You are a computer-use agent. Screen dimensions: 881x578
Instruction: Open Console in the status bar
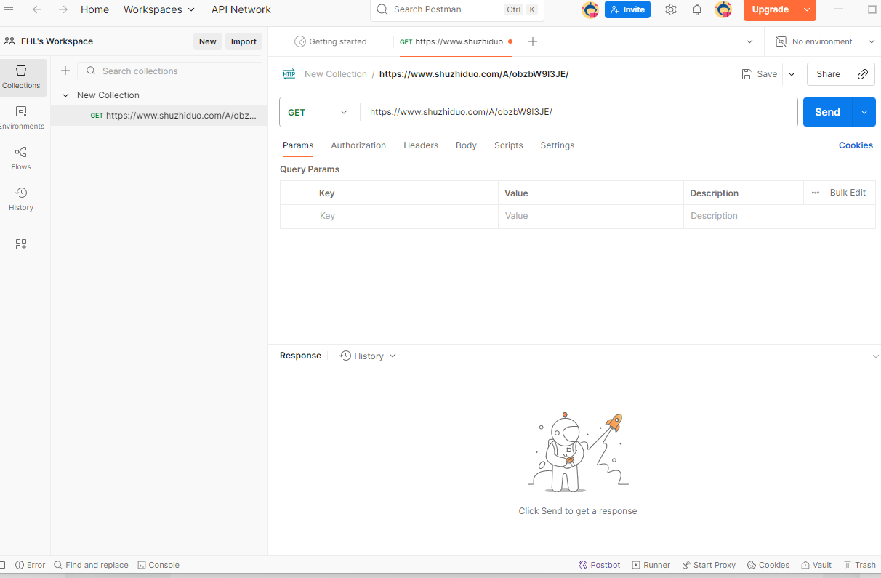pyautogui.click(x=158, y=565)
